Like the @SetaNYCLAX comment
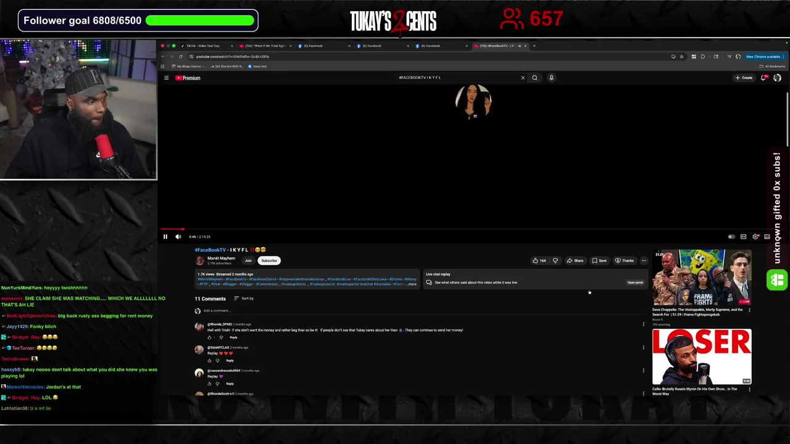Screen dimensions: 790x444 pos(209,360)
